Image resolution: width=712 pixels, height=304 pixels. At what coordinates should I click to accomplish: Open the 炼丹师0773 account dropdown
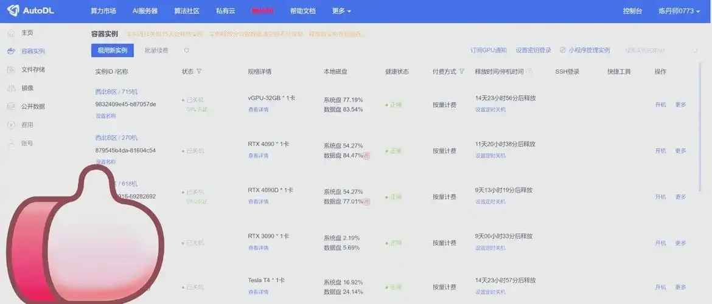tap(679, 11)
